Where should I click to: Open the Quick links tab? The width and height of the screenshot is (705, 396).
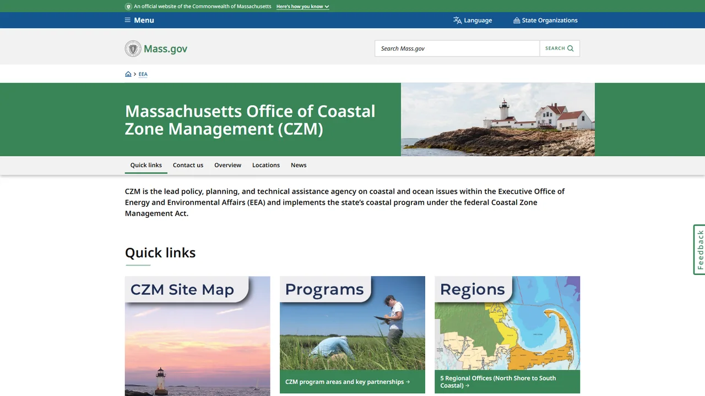click(146, 165)
